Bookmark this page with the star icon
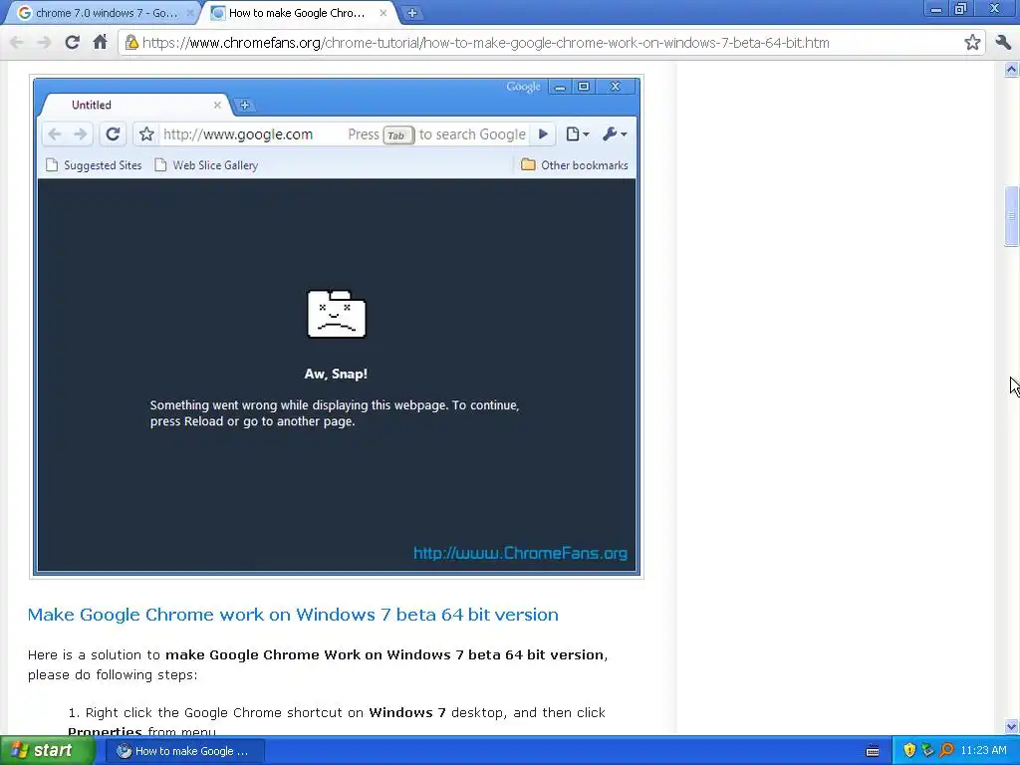The image size is (1020, 765). click(972, 43)
